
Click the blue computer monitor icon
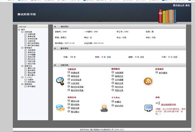point(148,108)
